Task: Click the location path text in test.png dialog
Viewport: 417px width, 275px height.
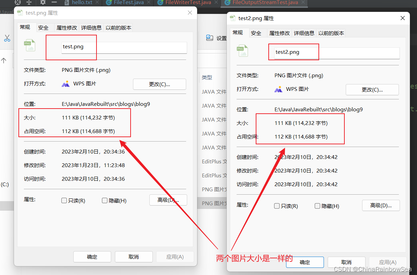Action: point(106,104)
